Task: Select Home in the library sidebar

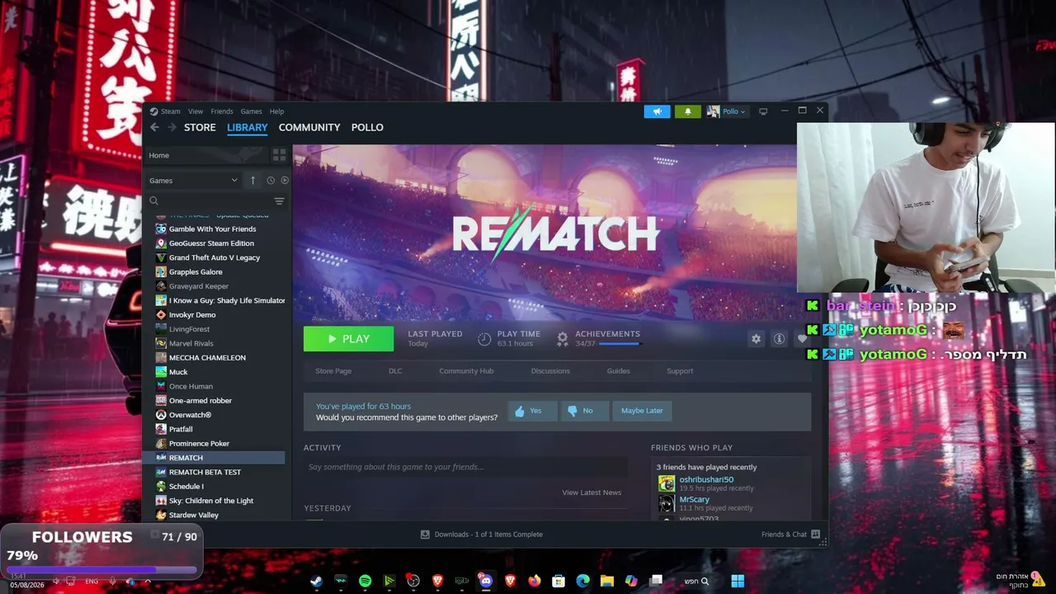Action: tap(206, 155)
